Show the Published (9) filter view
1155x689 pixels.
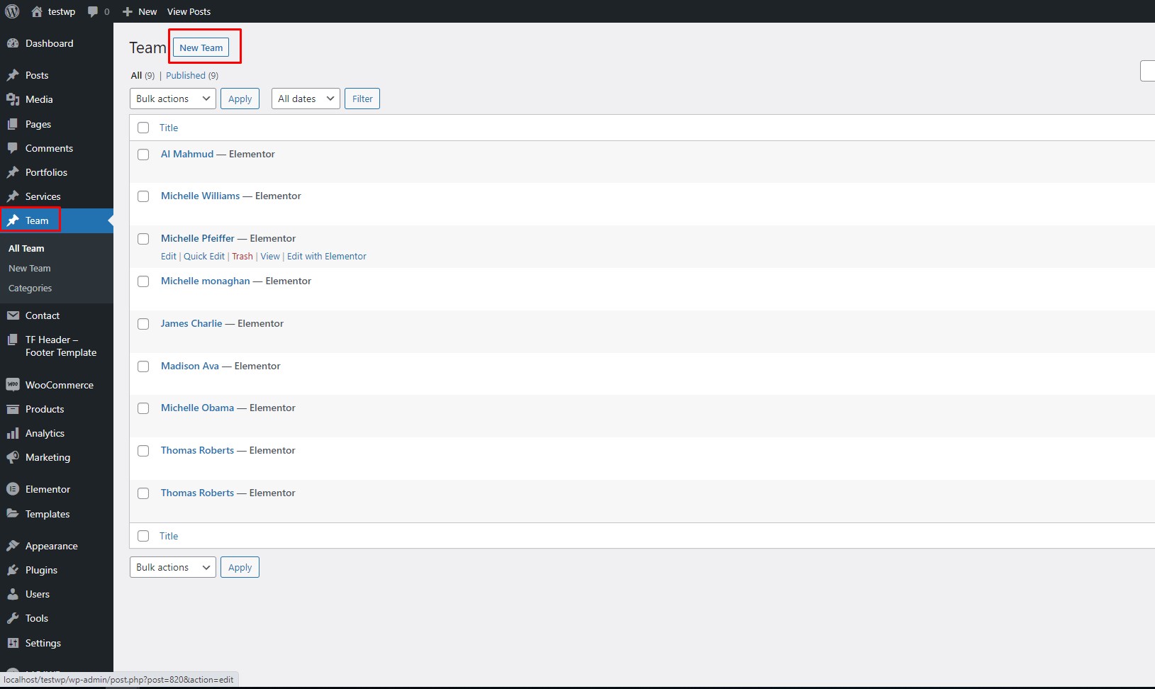(192, 75)
